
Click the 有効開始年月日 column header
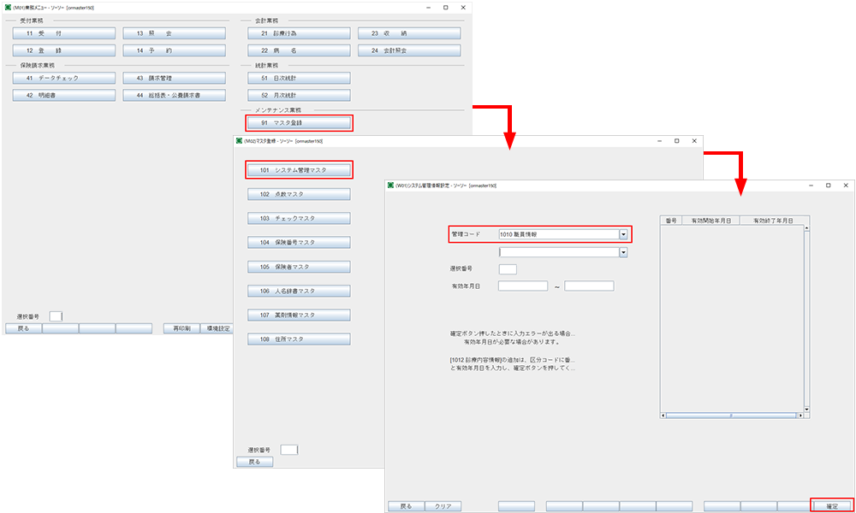pos(709,220)
